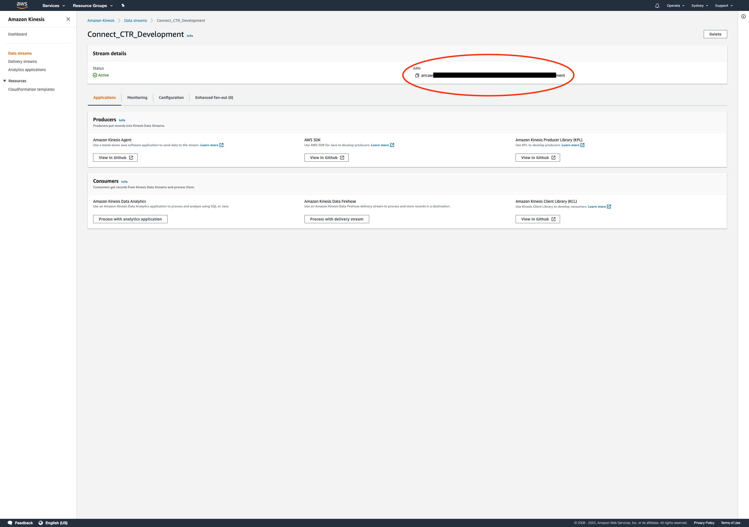Click the pin shortcut icon in top bar

(x=123, y=5)
